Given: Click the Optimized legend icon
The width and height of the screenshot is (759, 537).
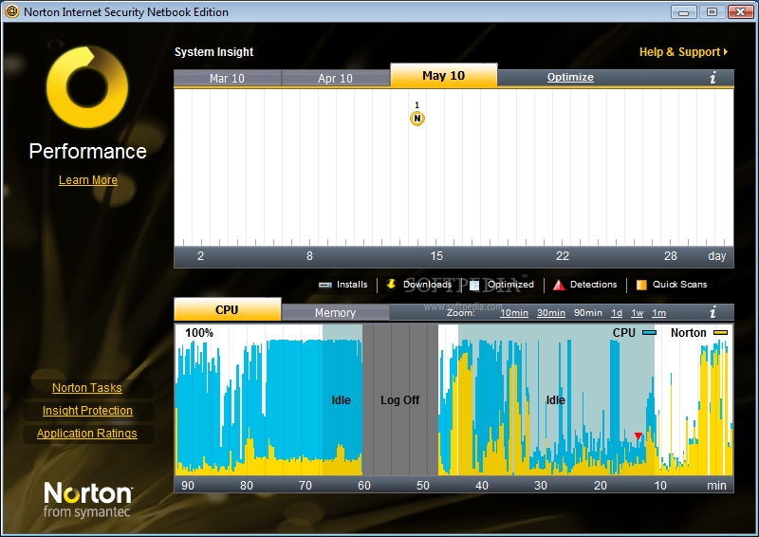Looking at the screenshot, I should point(474,285).
